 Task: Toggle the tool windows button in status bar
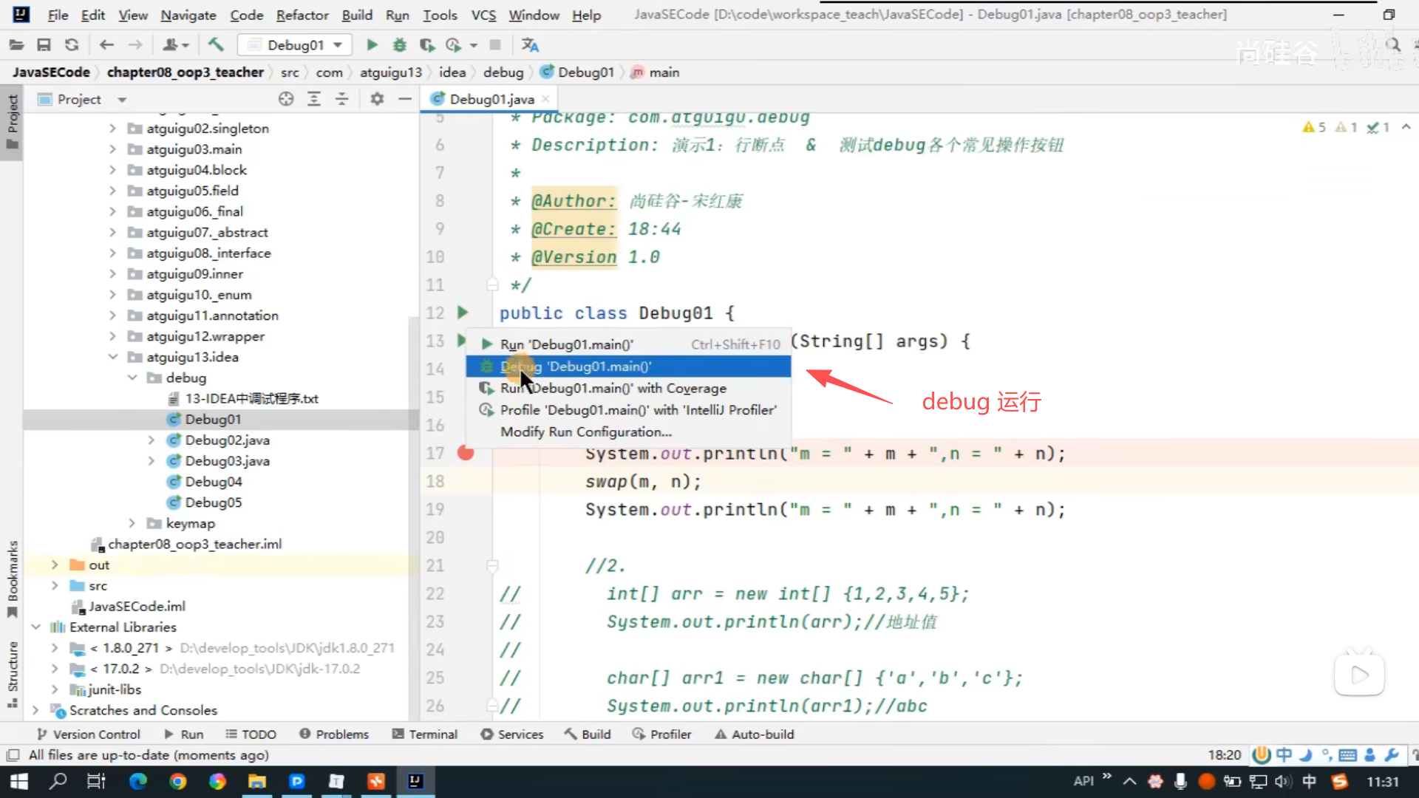point(13,755)
